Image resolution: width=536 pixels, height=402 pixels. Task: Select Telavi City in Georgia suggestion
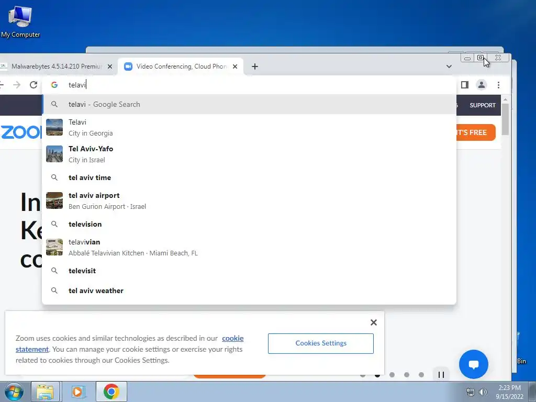pos(249,128)
